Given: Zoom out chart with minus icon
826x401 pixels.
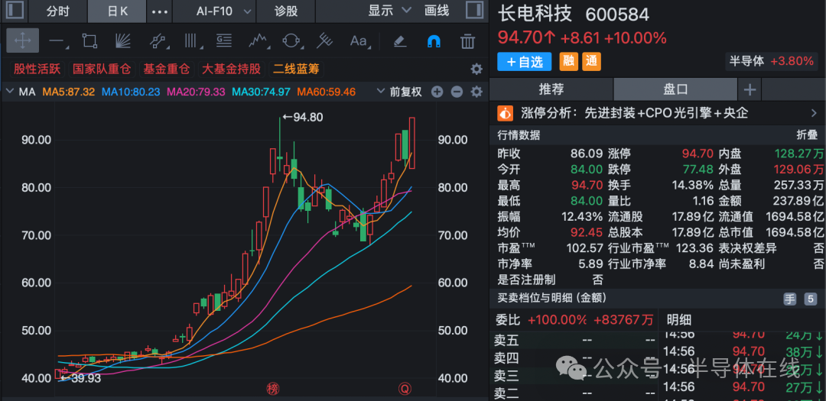Looking at the screenshot, I should point(457,92).
